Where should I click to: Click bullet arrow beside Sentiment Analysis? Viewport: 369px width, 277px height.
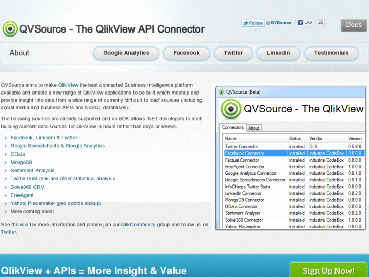coord(6,171)
